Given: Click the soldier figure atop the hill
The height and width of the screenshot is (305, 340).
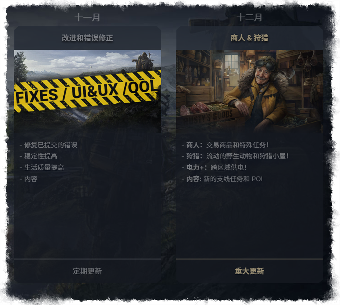Looking at the screenshot, I should 143,61.
